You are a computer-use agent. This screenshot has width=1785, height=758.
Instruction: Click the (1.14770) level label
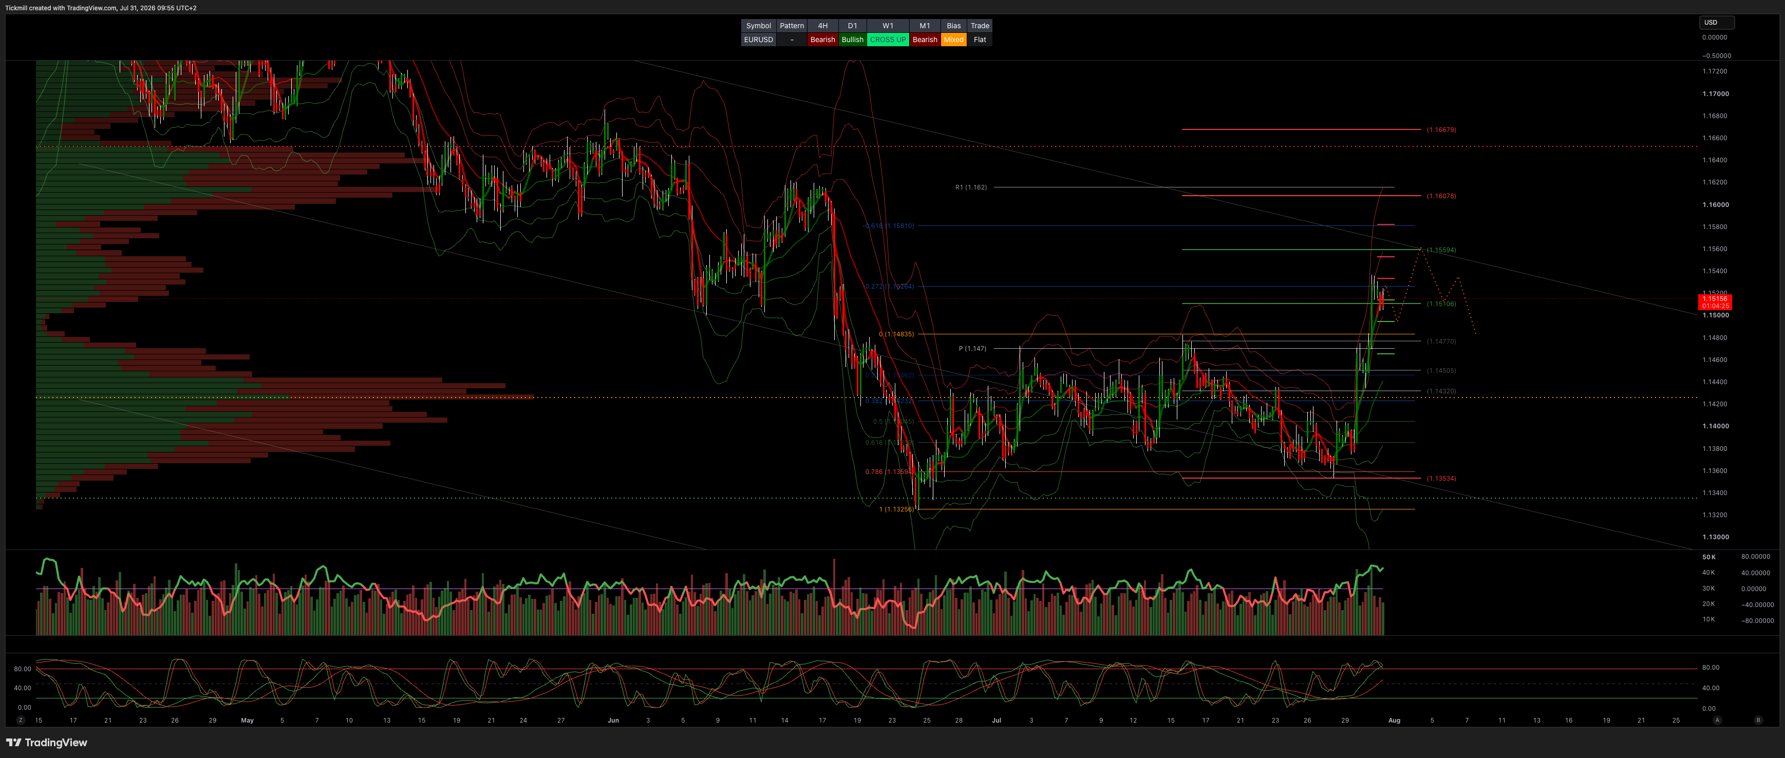tap(1441, 342)
